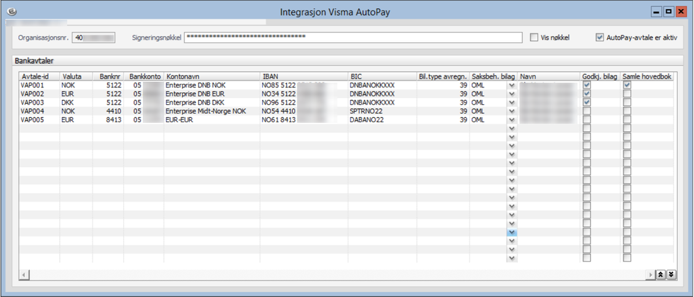The width and height of the screenshot is (694, 297).
Task: Toggle Godkj. bilag for VAP002
Action: click(586, 94)
